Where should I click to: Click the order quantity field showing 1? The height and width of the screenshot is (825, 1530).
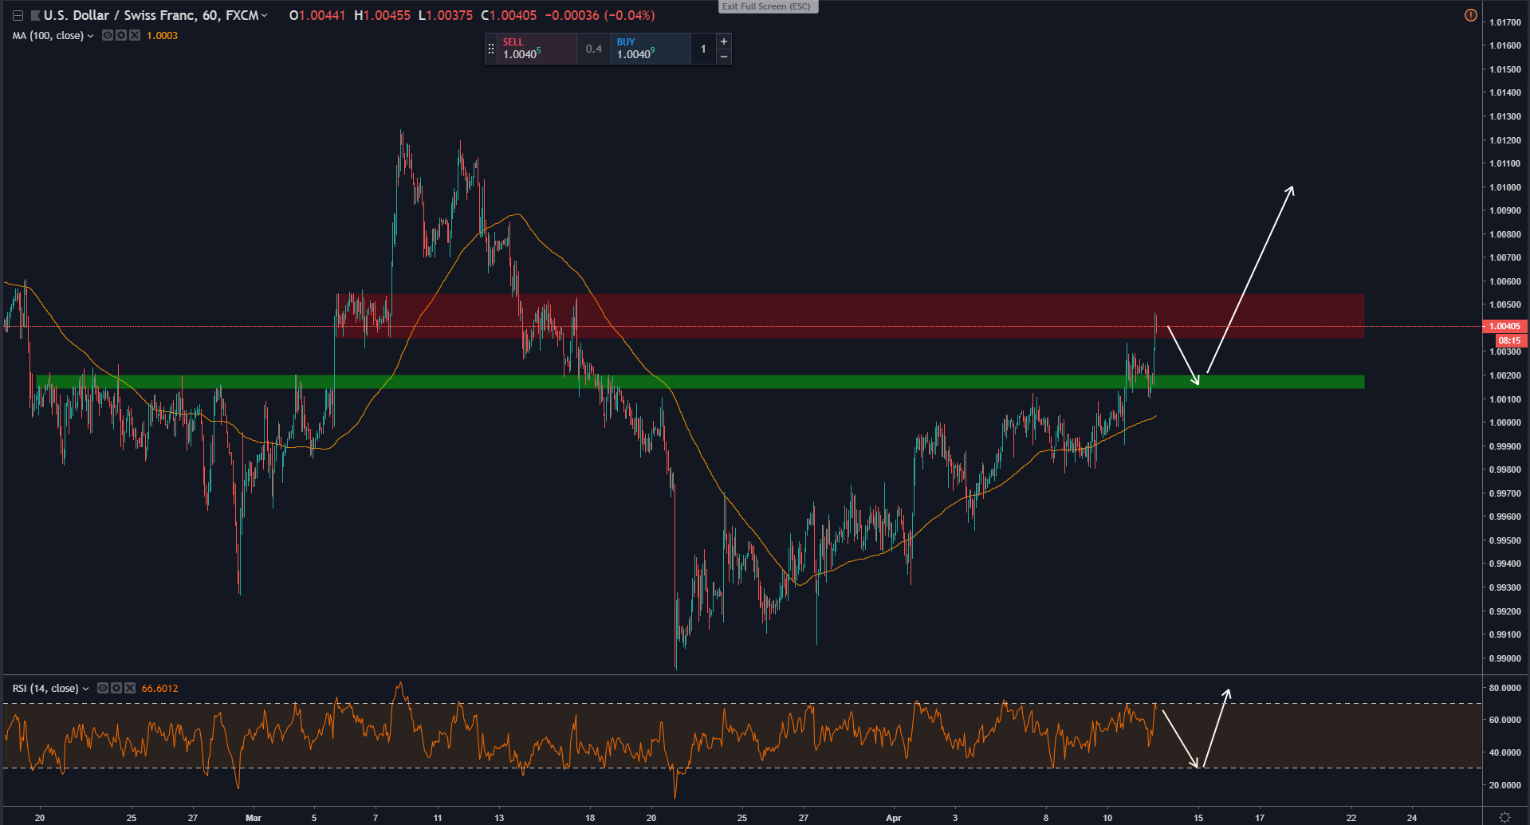coord(703,49)
